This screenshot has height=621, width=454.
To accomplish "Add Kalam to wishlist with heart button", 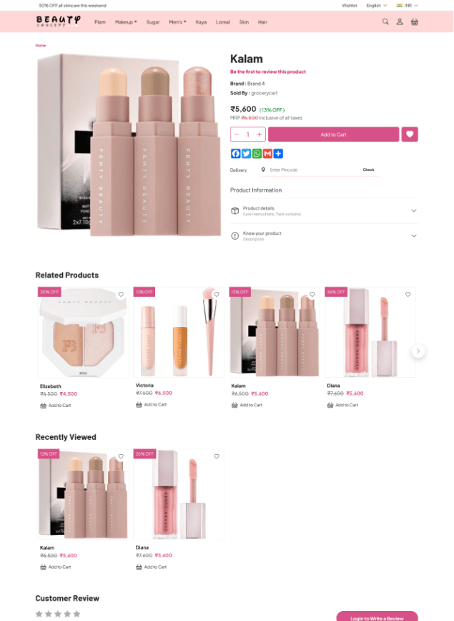I will point(410,135).
